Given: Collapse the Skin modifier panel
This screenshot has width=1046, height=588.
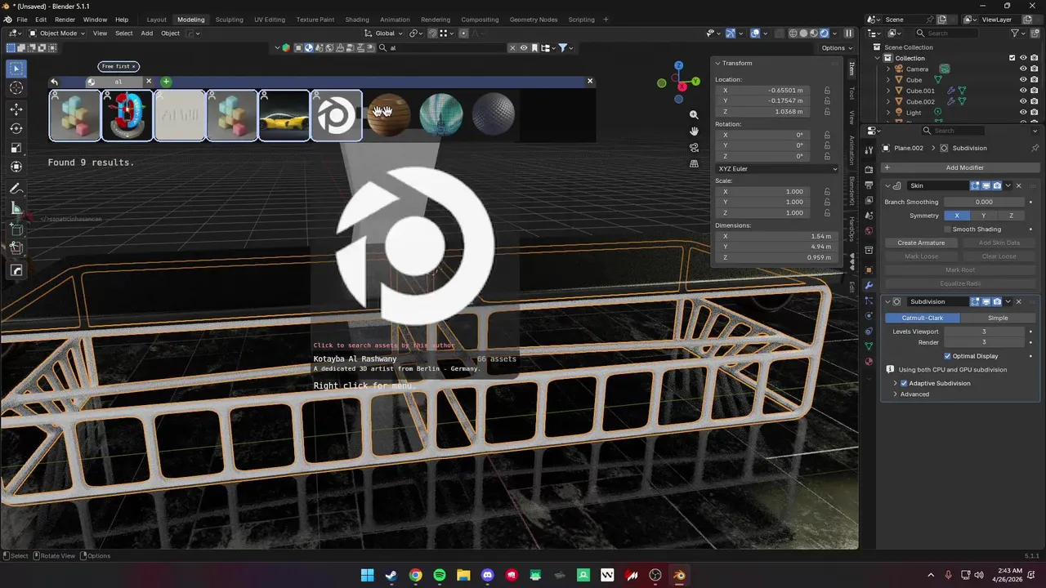Looking at the screenshot, I should [x=888, y=186].
